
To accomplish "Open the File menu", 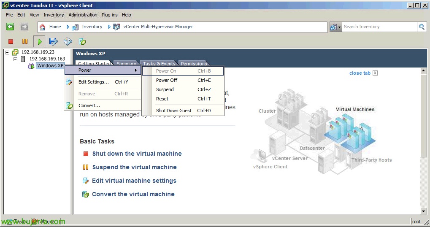I will pyautogui.click(x=9, y=15).
